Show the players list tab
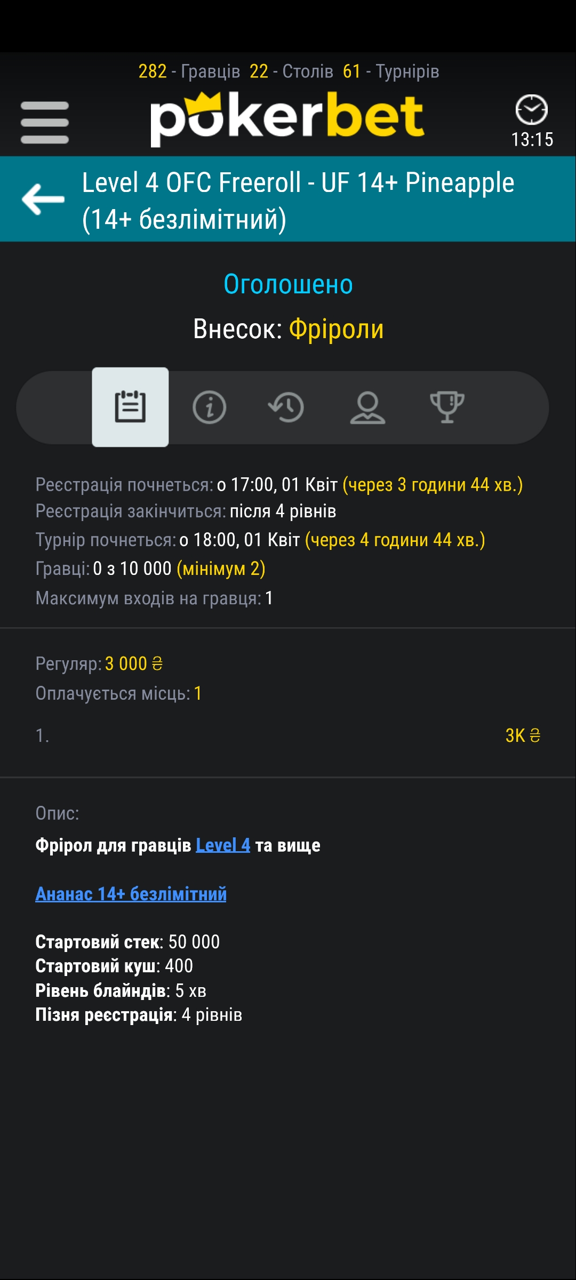 pyautogui.click(x=367, y=407)
